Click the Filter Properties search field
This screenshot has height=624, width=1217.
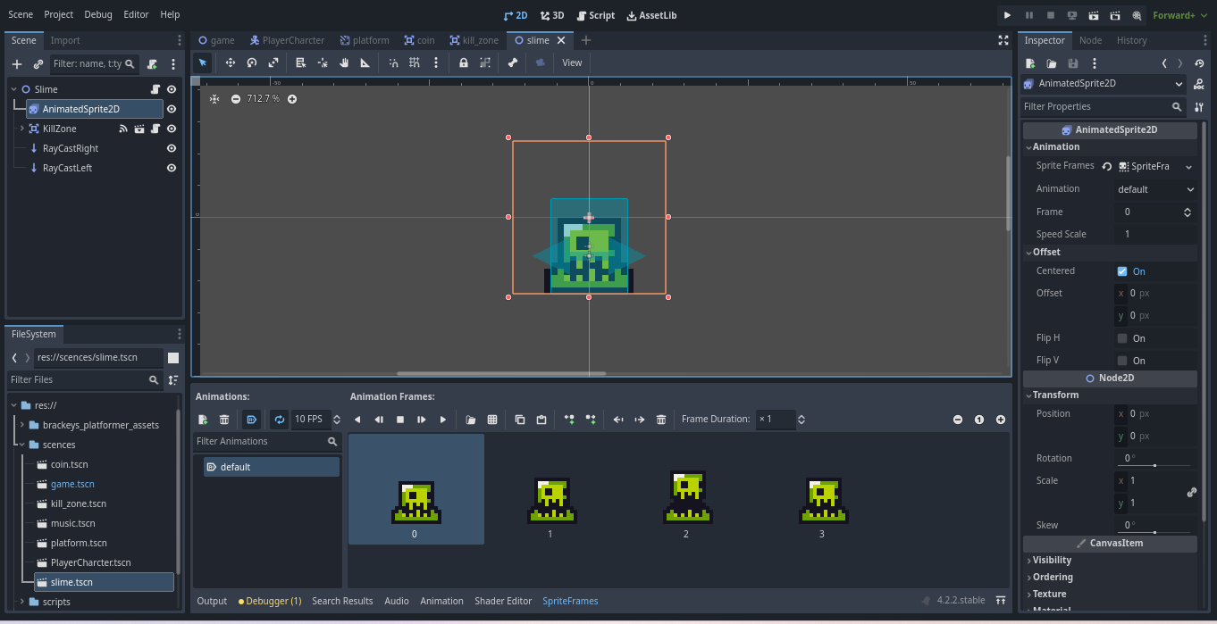1104,106
